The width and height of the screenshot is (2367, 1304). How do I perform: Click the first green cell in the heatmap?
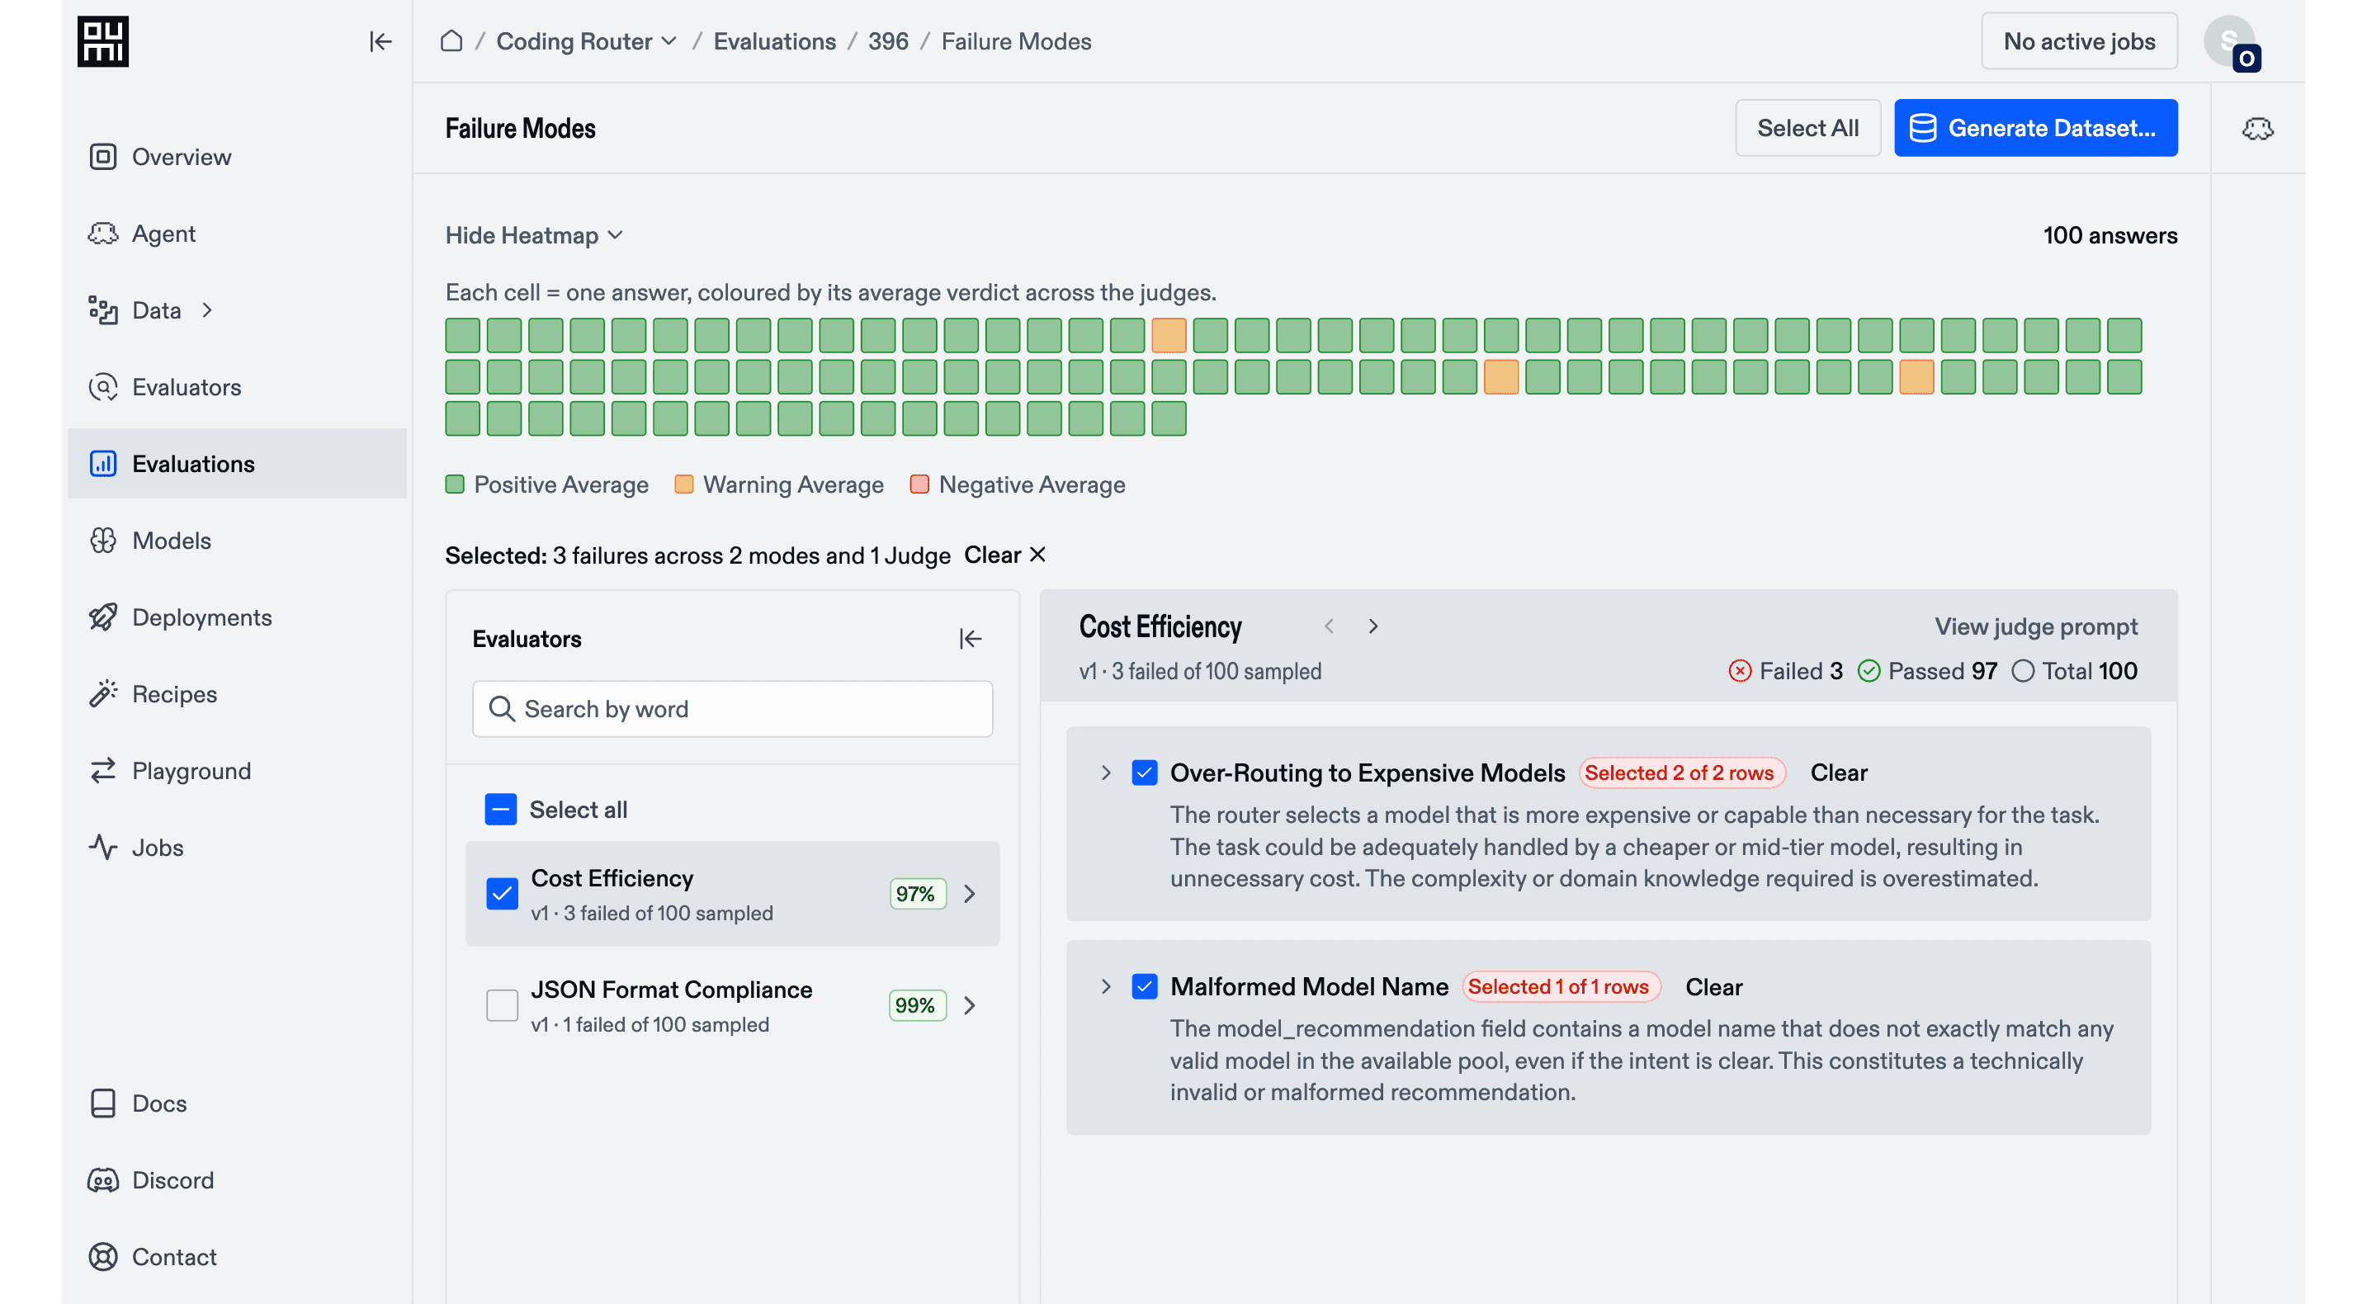(x=462, y=335)
